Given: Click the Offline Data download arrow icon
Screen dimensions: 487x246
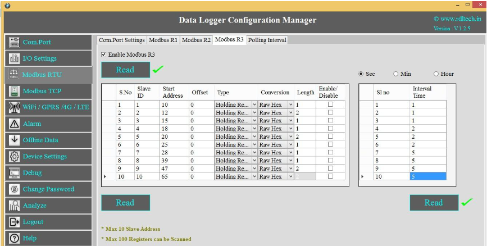Looking at the screenshot, I should click(x=15, y=140).
